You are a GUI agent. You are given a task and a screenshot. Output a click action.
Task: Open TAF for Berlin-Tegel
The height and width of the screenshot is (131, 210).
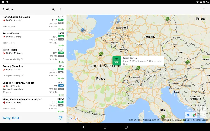(x=61, y=56)
